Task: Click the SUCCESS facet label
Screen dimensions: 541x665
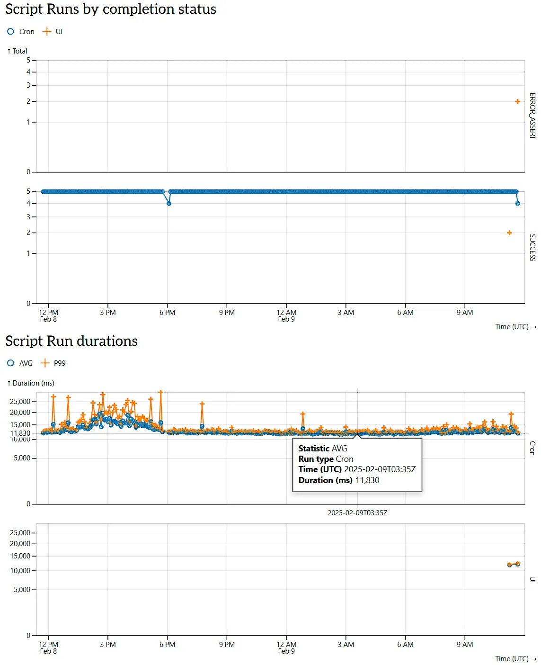Action: 532,248
